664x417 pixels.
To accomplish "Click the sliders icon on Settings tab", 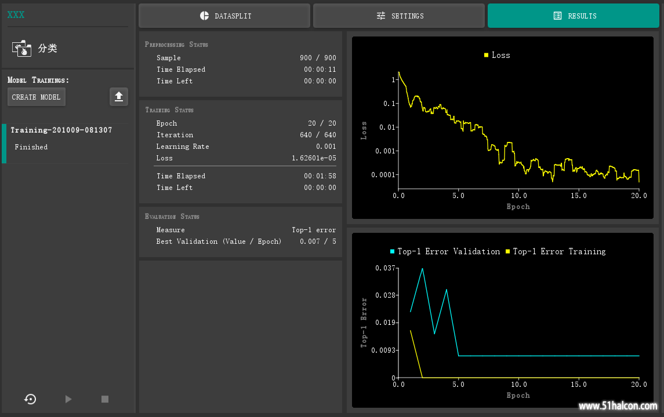I will [380, 16].
